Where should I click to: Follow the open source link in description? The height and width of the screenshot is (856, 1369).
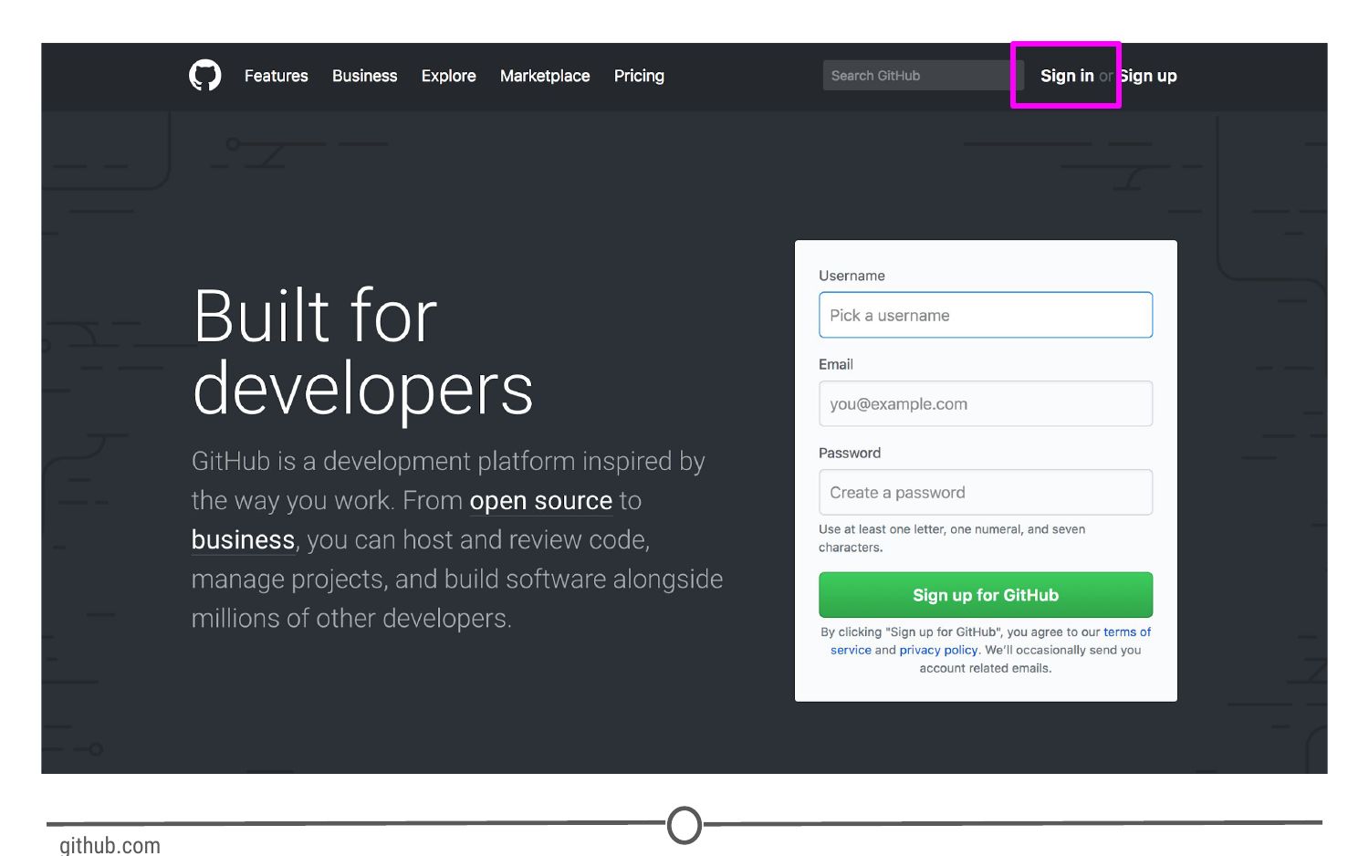pos(540,501)
